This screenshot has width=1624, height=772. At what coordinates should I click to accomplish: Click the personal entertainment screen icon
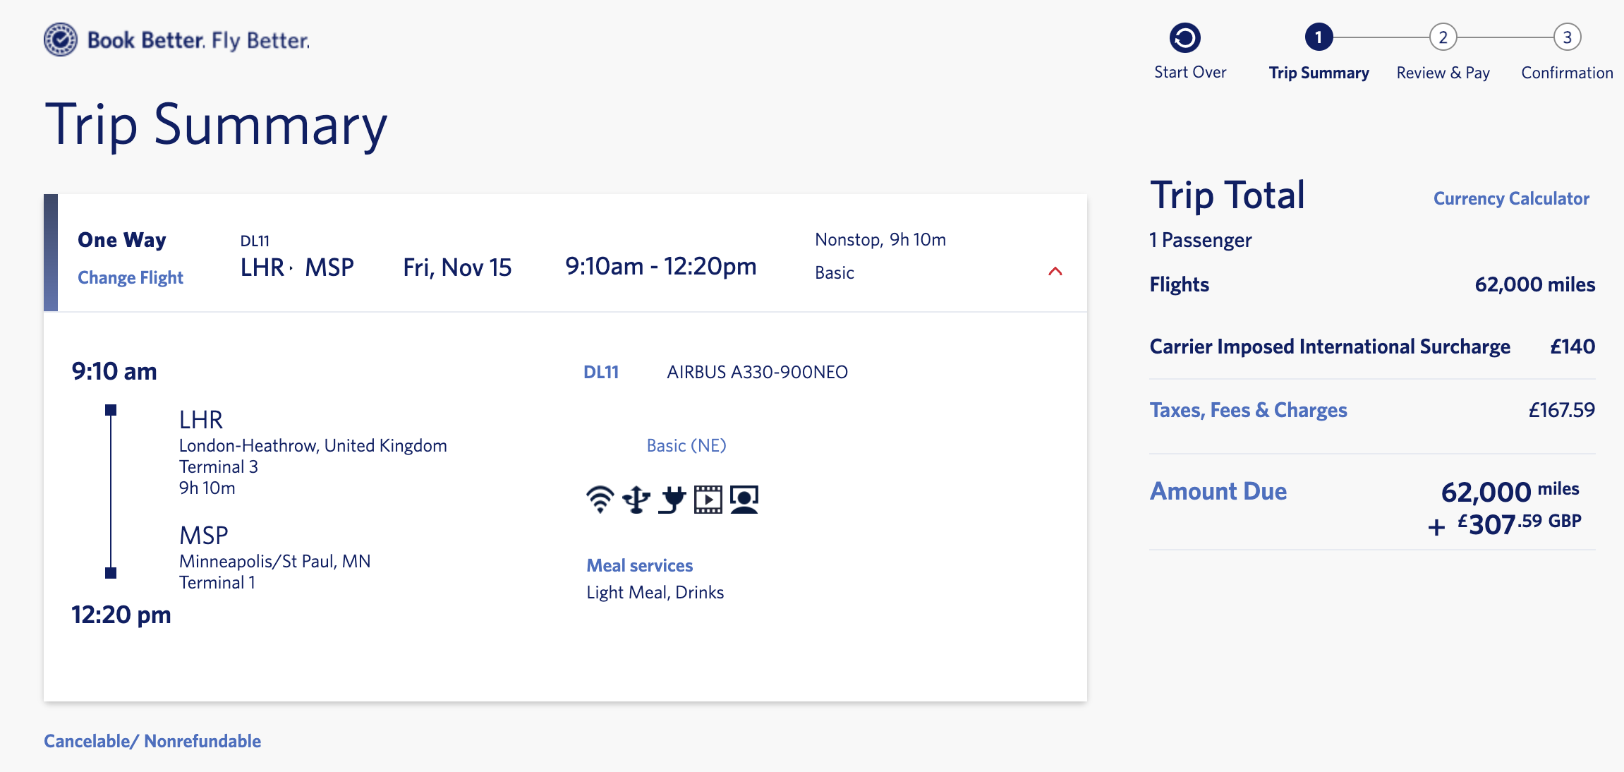(744, 500)
